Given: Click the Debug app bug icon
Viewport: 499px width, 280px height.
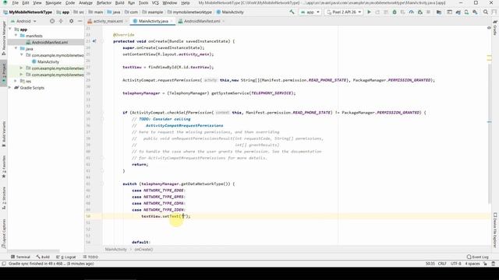Looking at the screenshot, I should (x=395, y=12).
